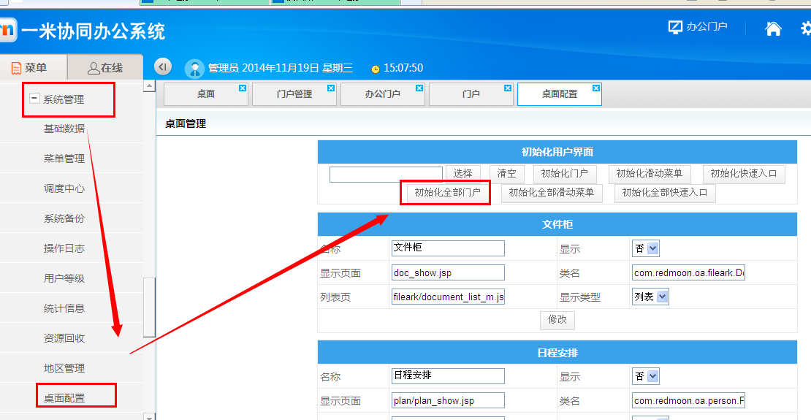811x420 pixels.
Task: Focus the plan/plan_show.jsp 显示页面 field
Action: click(448, 400)
